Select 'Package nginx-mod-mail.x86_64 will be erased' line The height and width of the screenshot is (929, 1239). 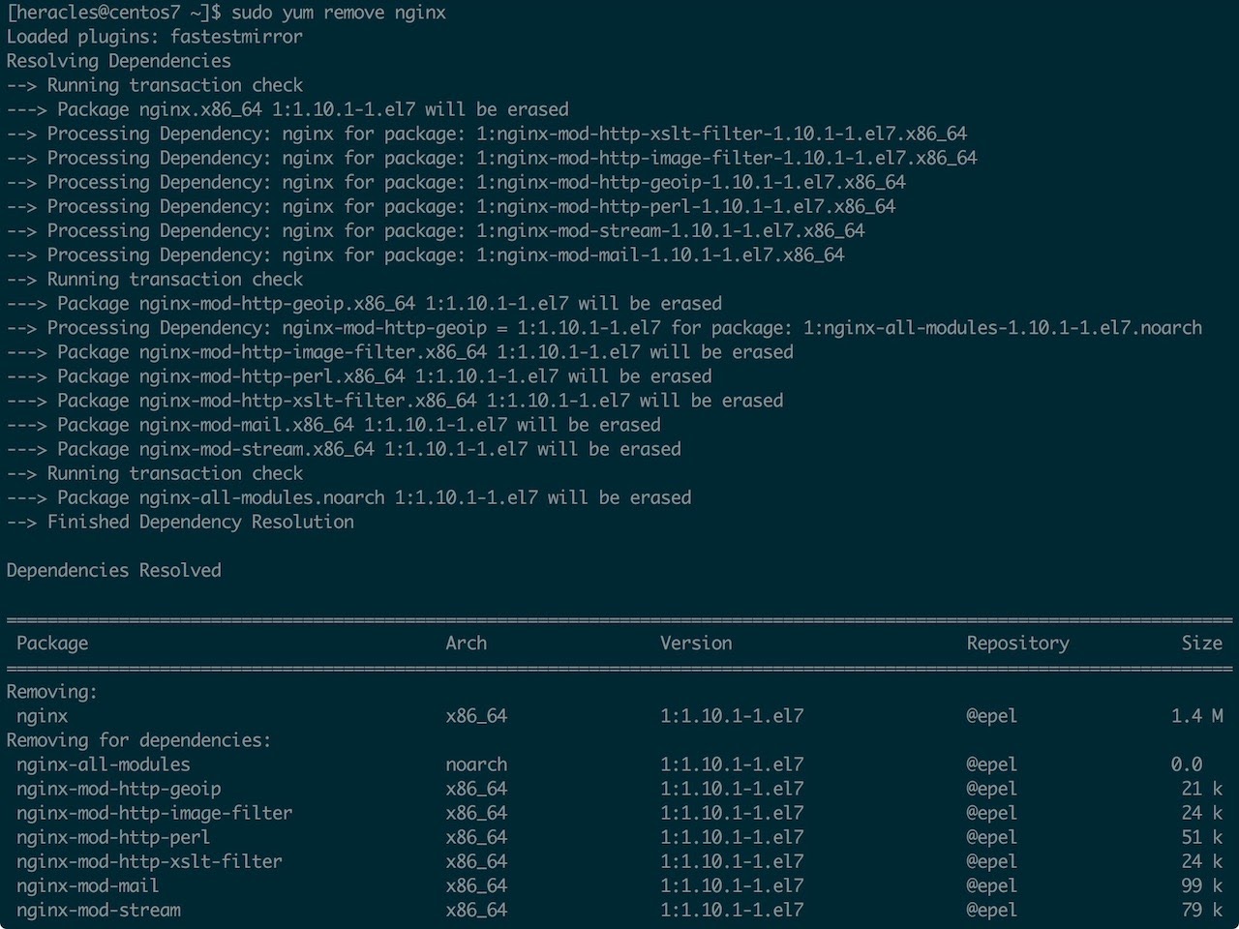click(x=334, y=424)
